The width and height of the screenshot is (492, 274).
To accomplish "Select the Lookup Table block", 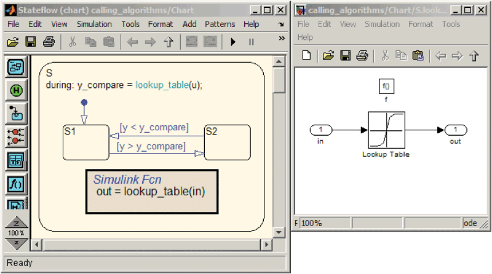I will click(x=386, y=130).
